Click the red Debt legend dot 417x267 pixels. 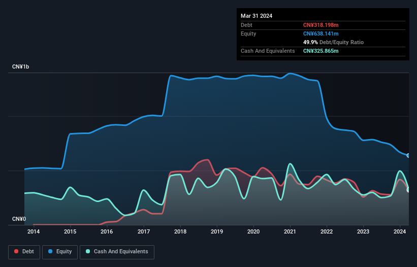(16, 251)
